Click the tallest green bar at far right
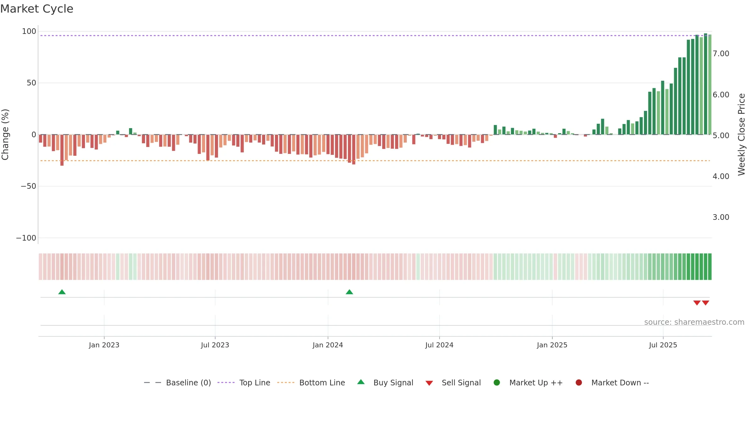Viewport: 755px width, 424px height. click(706, 84)
